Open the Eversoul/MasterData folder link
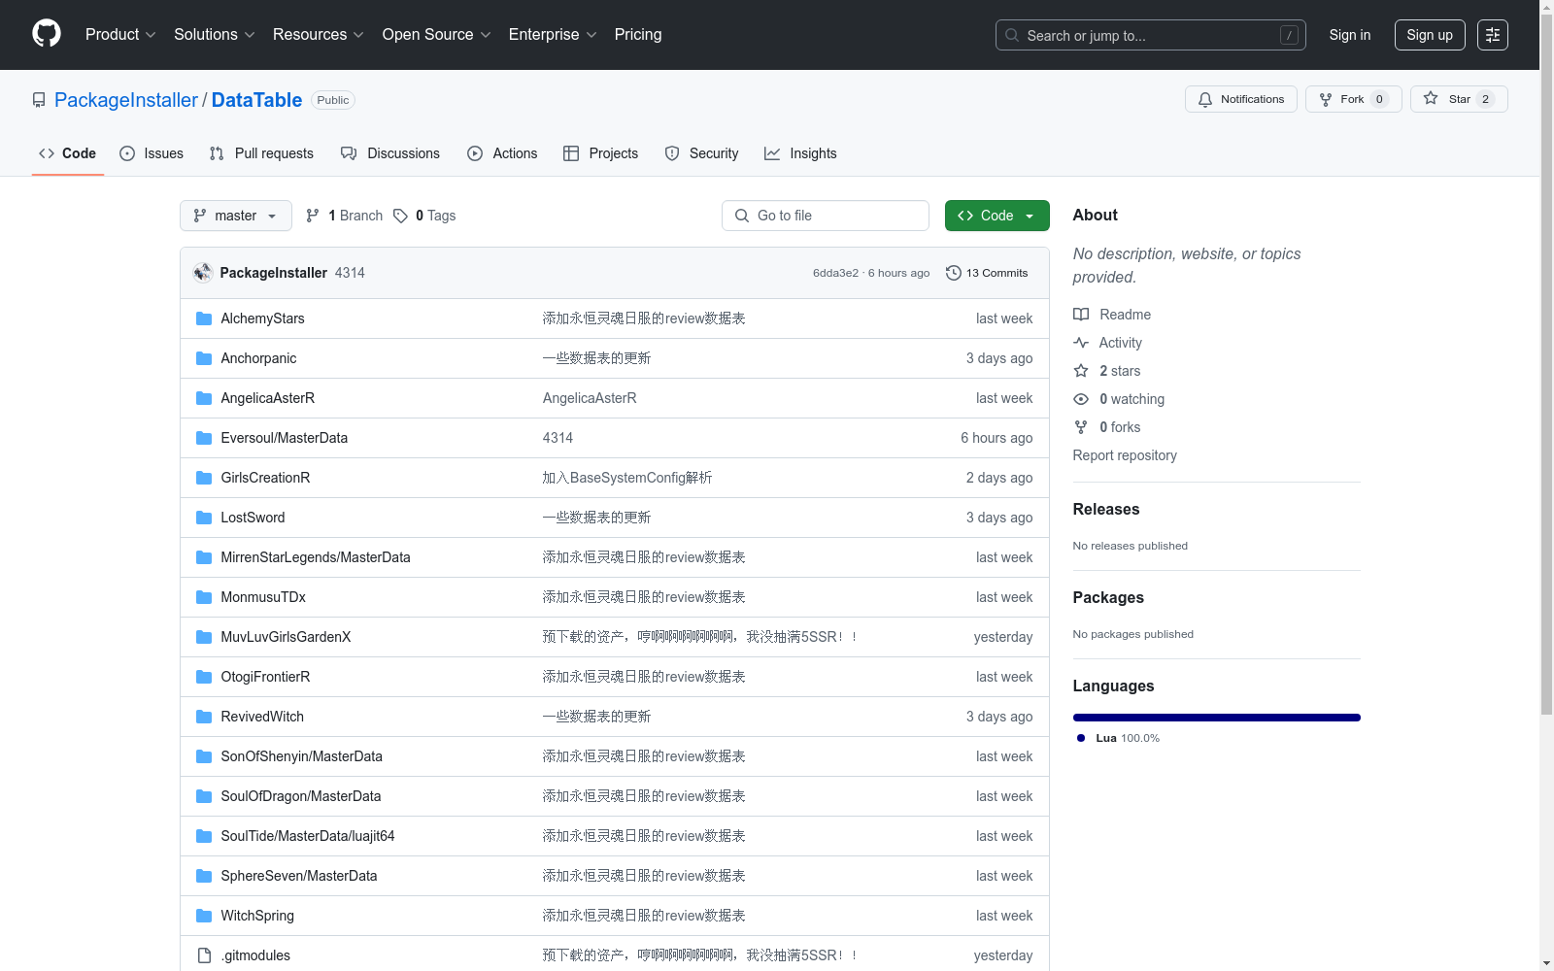The height and width of the screenshot is (971, 1554). click(x=284, y=438)
